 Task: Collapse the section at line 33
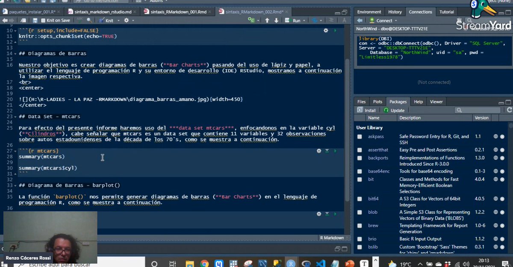(15, 185)
